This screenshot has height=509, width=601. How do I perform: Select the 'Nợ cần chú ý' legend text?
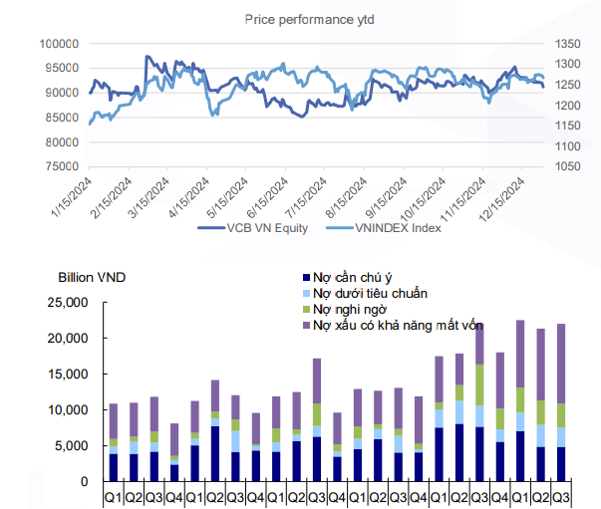pyautogui.click(x=352, y=277)
